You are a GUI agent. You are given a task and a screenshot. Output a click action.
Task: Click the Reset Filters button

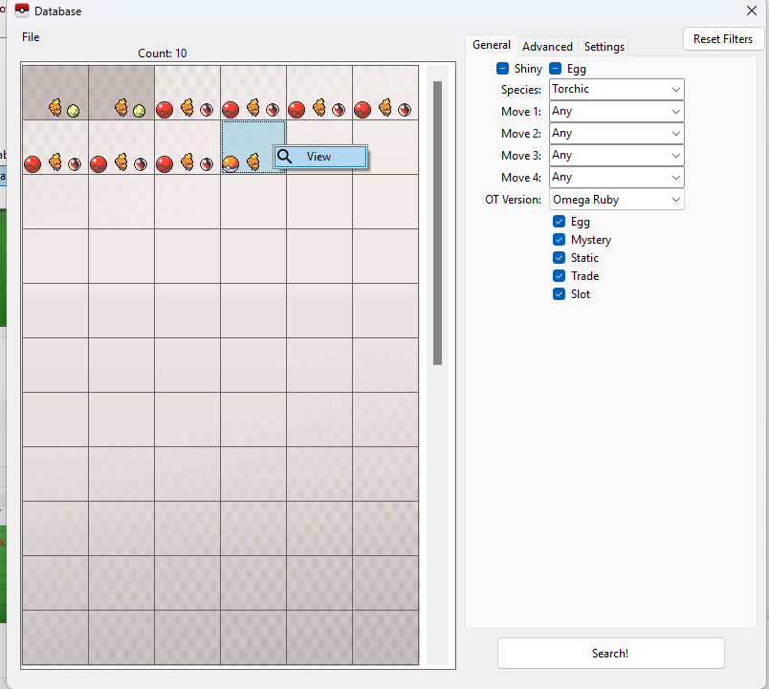[723, 39]
